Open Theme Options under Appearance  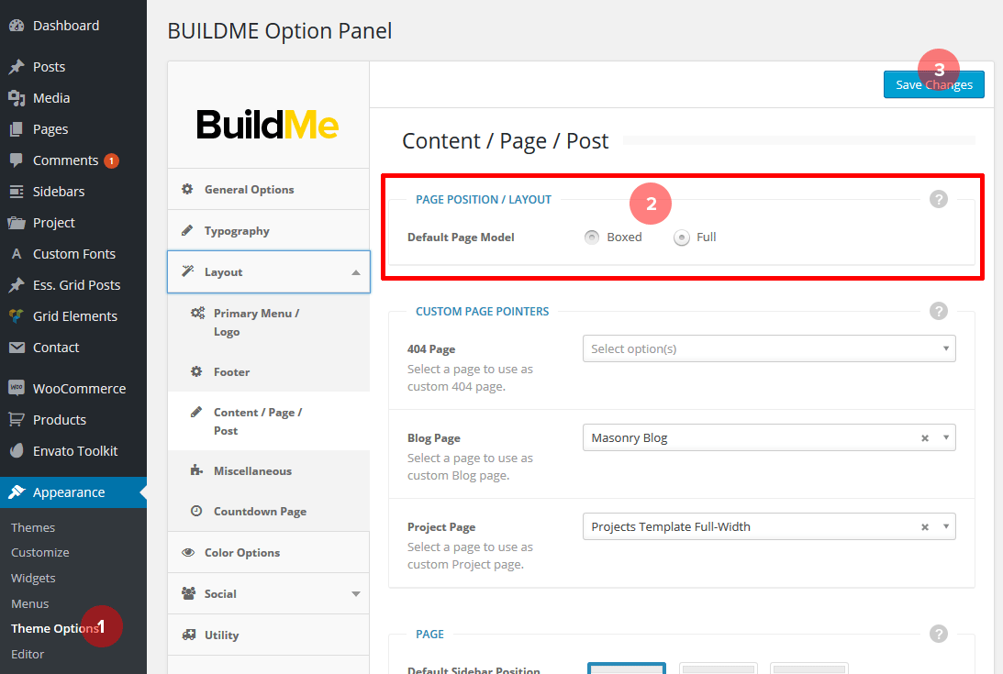pos(53,628)
